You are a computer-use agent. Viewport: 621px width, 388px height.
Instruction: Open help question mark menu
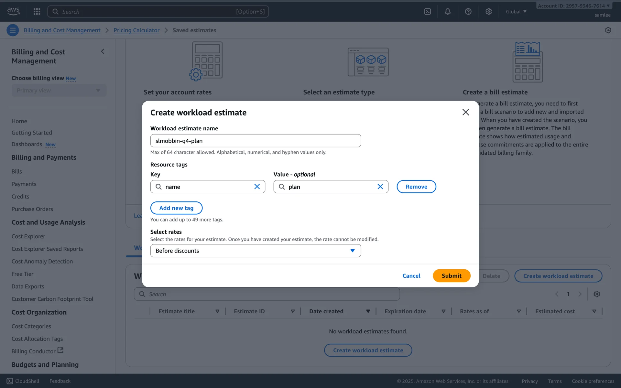(468, 12)
